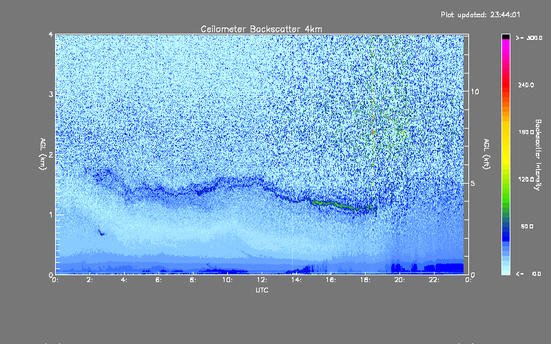Screen dimensions: 551x344
Task: Click the '22:' tick on the UTC axis
Action: [434, 280]
